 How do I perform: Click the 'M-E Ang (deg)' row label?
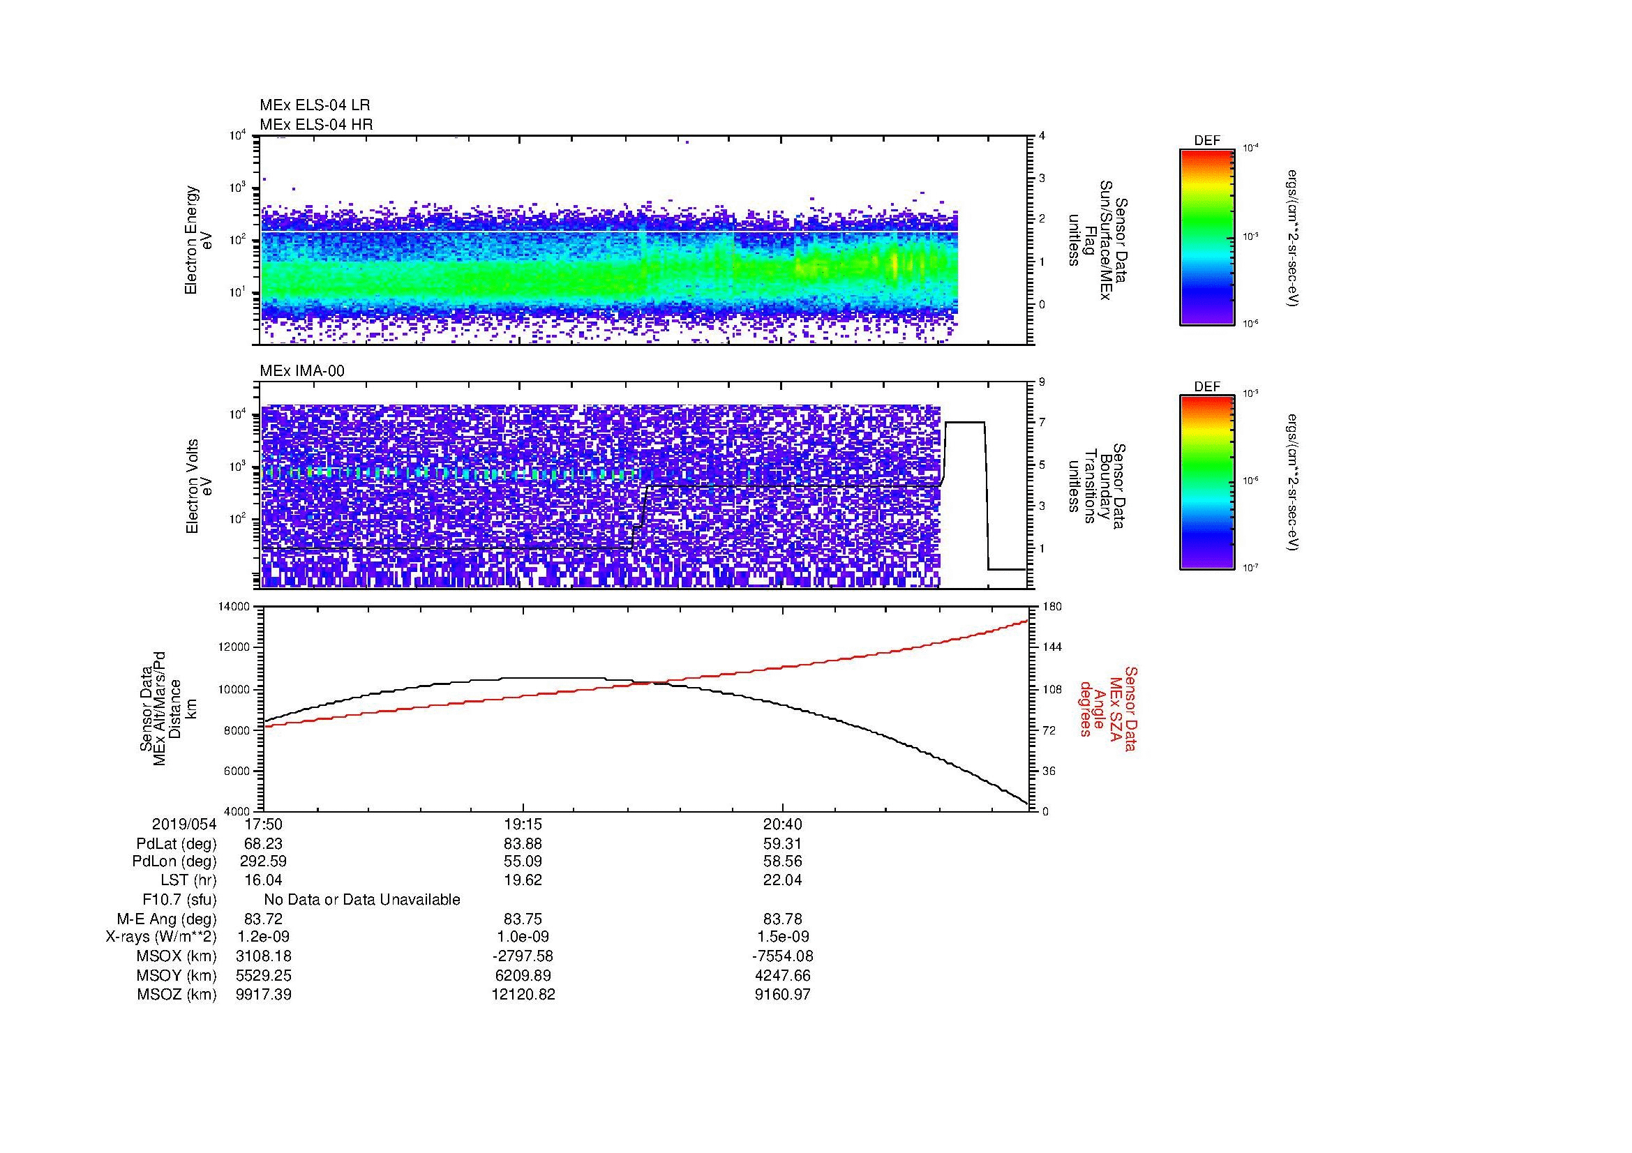pyautogui.click(x=166, y=919)
